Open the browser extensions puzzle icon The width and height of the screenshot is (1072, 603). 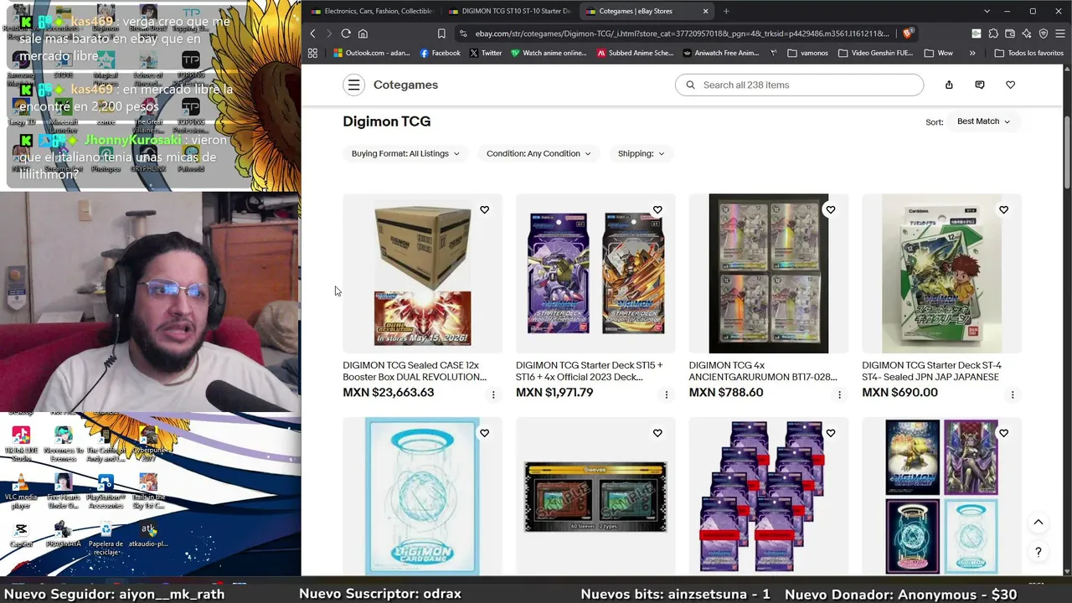coord(993,33)
